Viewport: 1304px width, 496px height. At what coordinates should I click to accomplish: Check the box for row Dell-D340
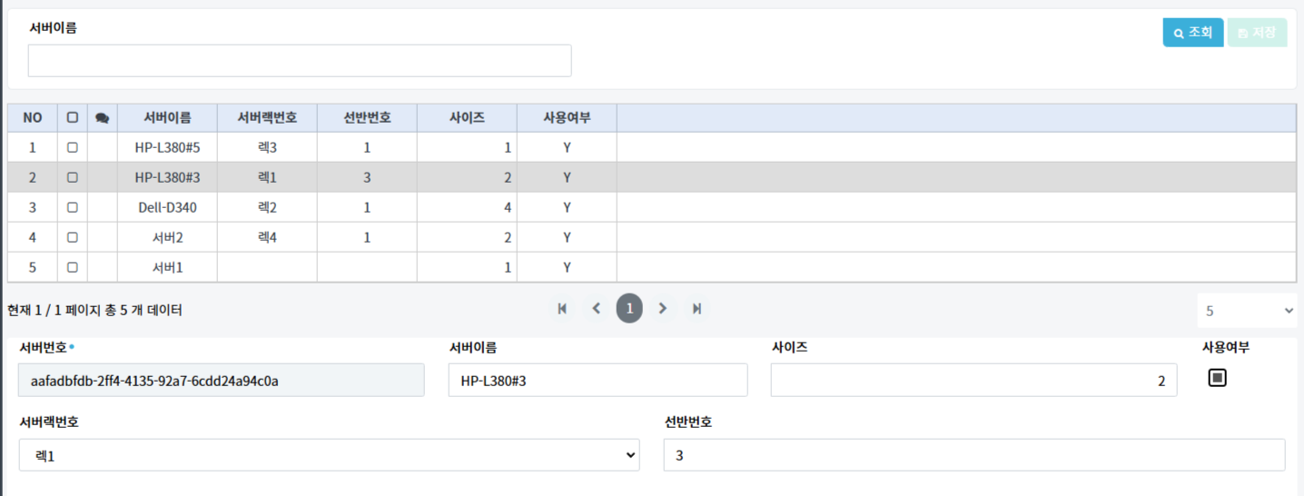coord(73,207)
